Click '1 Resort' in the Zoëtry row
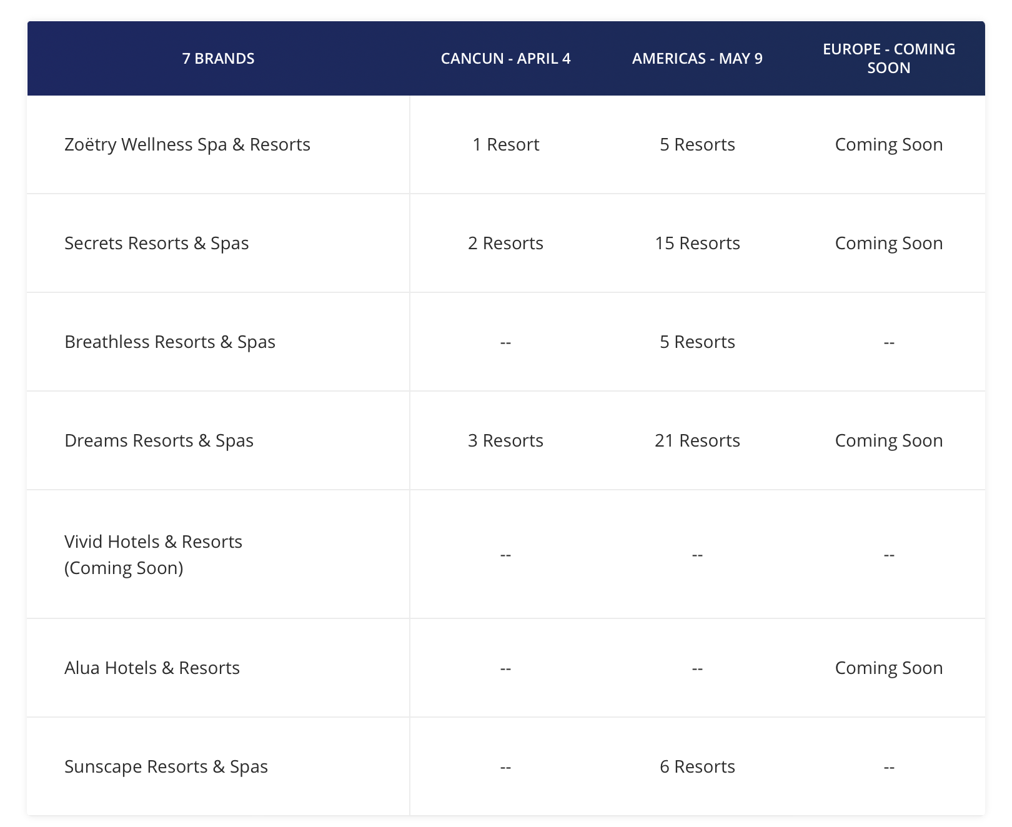Screen dimensions: 1012x827 point(505,145)
